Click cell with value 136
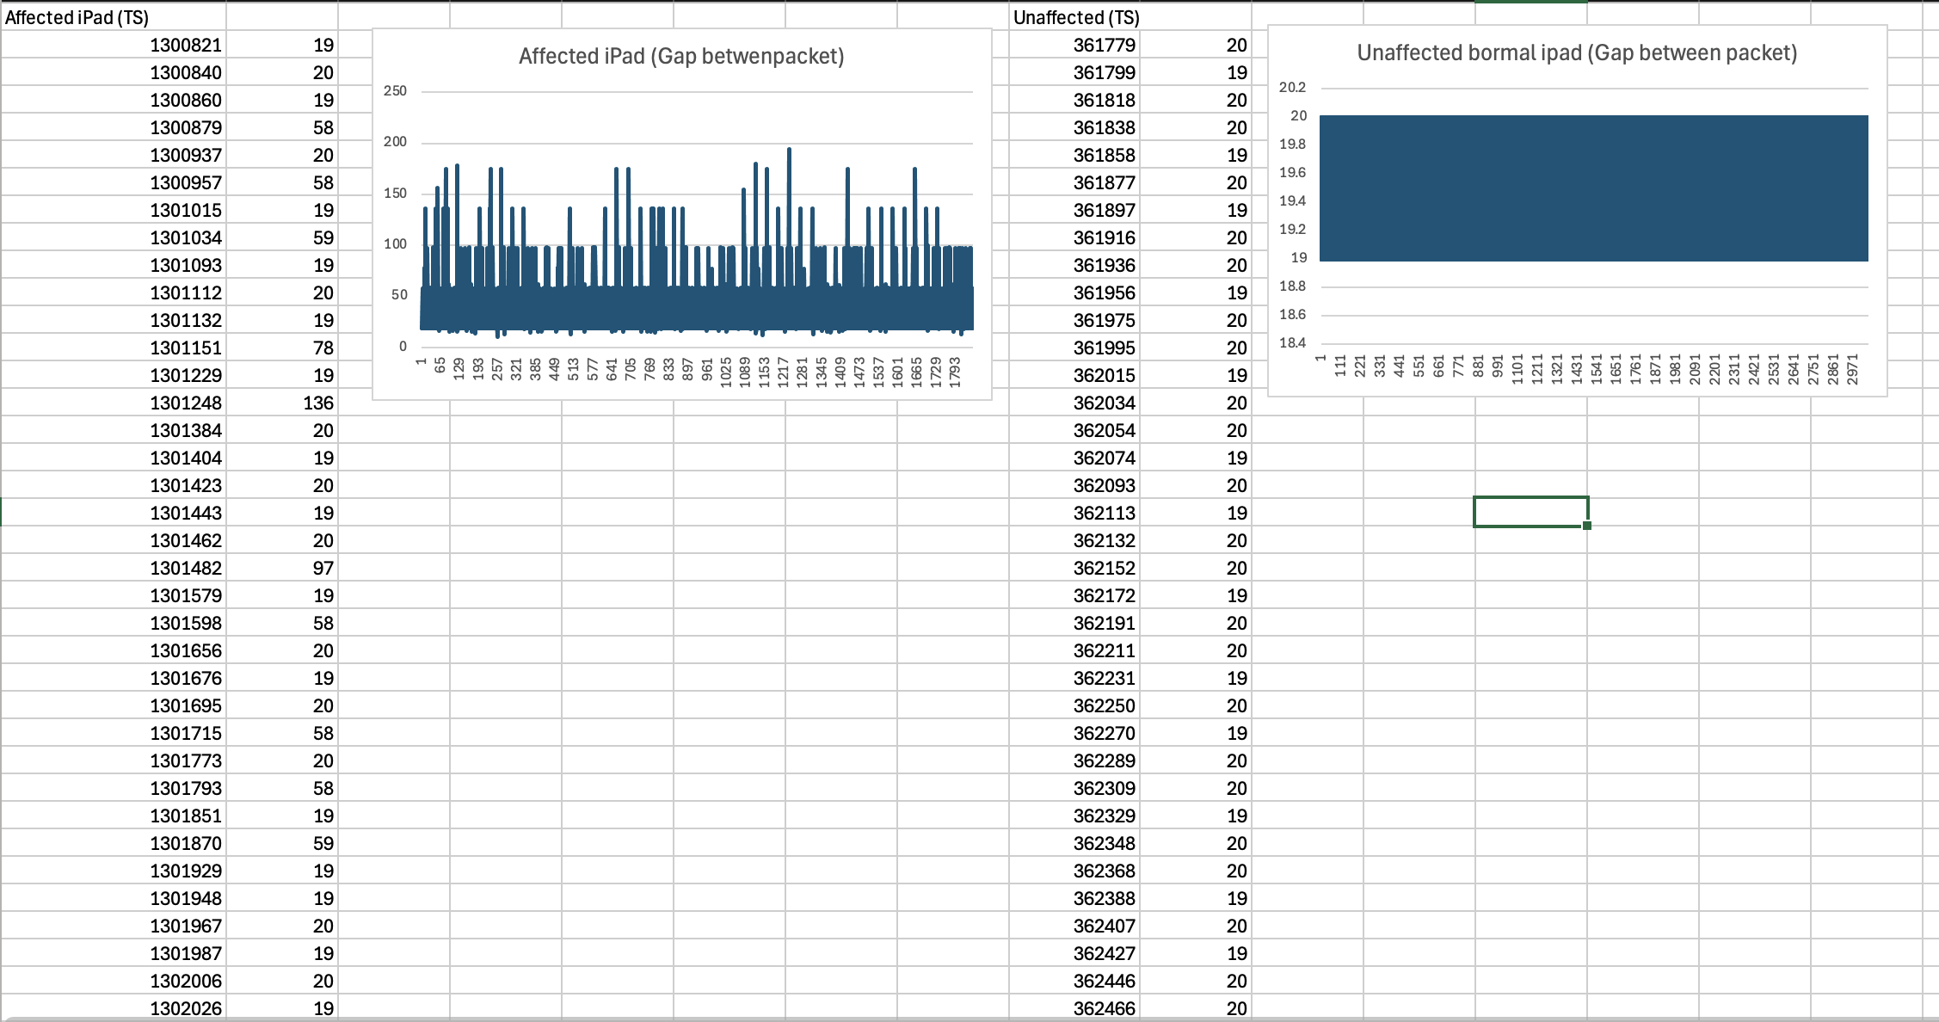1939x1022 pixels. tap(317, 403)
